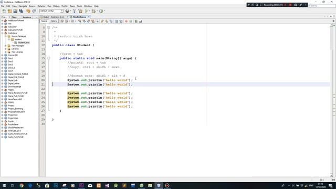Click the Shift Line Left icon
336x189 pixels.
tap(117, 21)
